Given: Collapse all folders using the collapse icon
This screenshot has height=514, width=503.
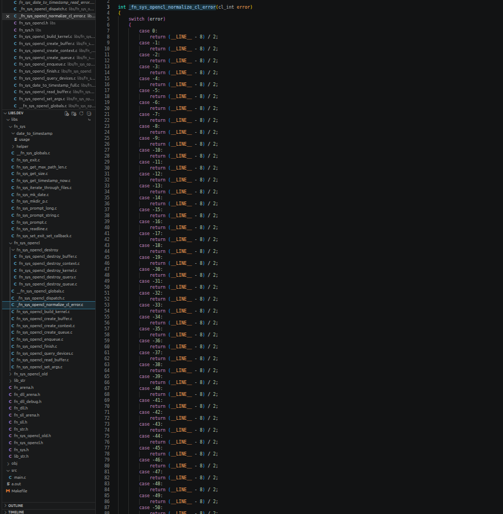Looking at the screenshot, I should point(89,113).
